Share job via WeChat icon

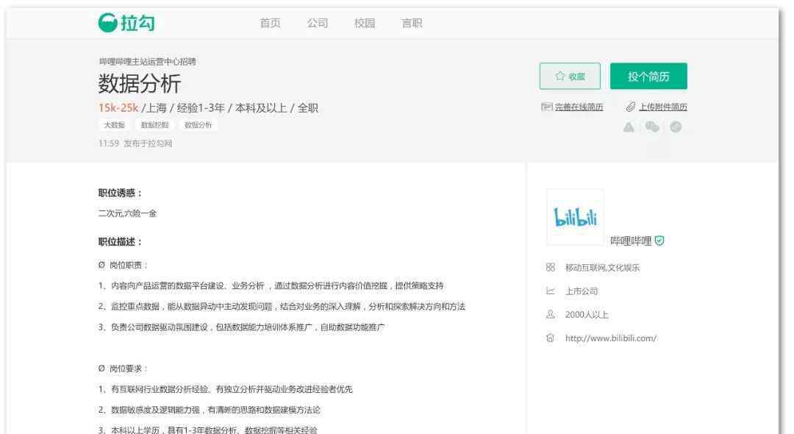652,127
